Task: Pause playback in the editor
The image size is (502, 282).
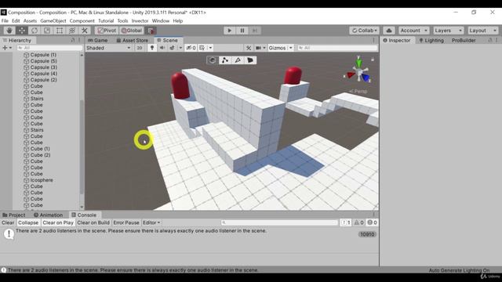Action: click(242, 31)
